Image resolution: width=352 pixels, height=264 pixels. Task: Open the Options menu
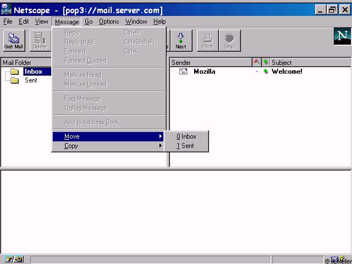[x=109, y=21]
